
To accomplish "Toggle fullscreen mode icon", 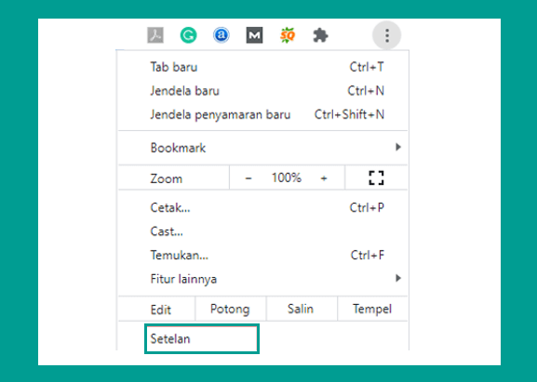I will 376,178.
